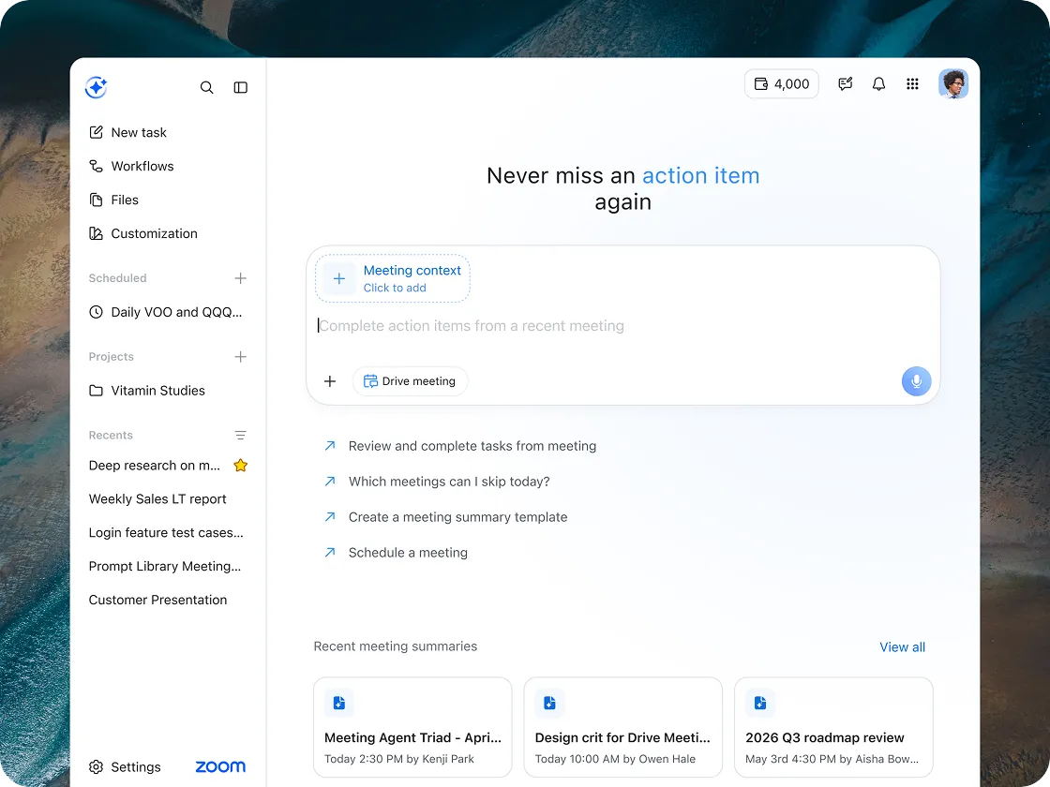Toggle star on Deep research item
Screen dimensions: 1050x787
(240, 465)
